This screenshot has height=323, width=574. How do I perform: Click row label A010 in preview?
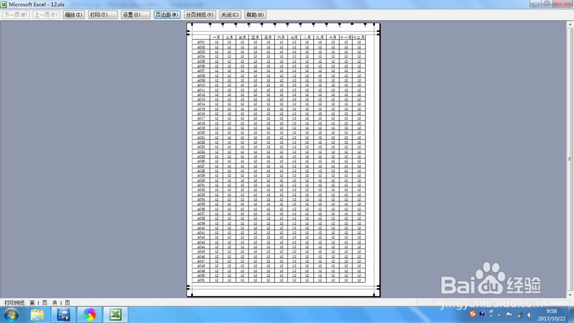pyautogui.click(x=201, y=85)
